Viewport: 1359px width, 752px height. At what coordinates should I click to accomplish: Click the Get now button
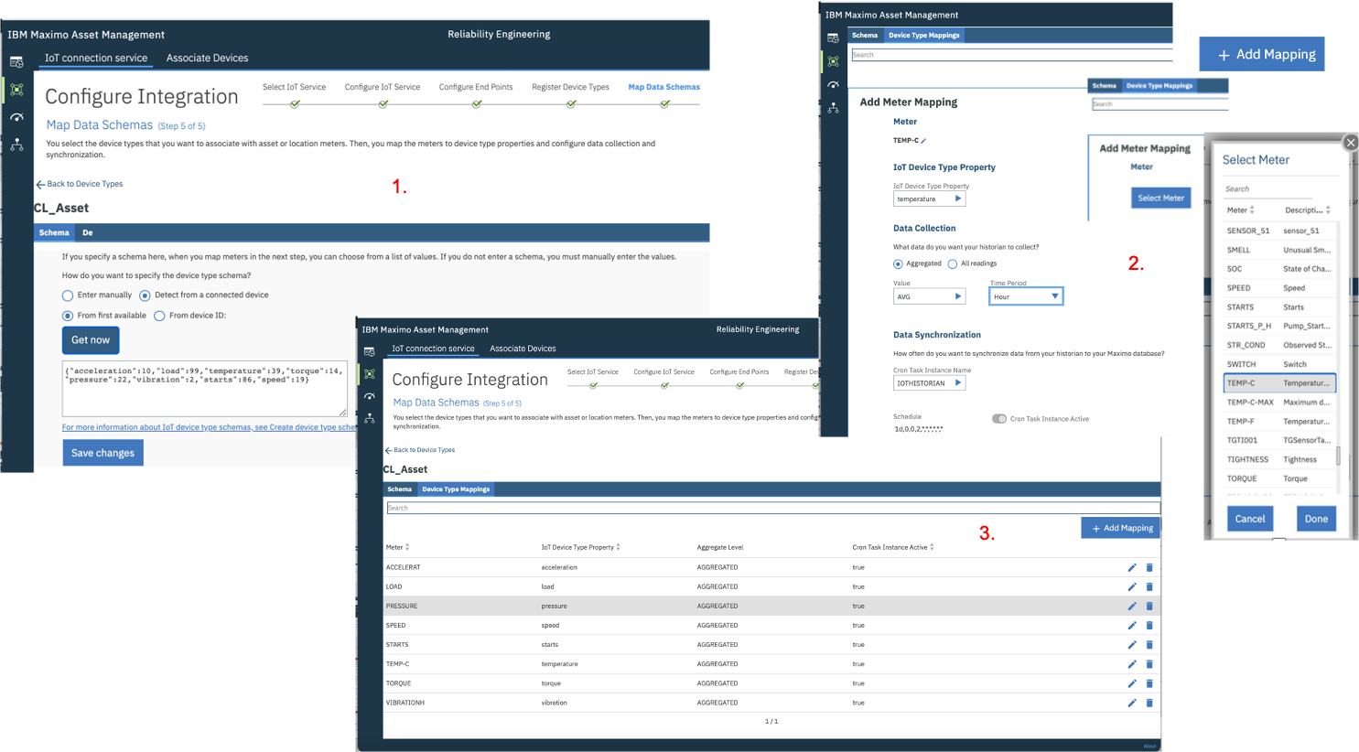coord(91,340)
